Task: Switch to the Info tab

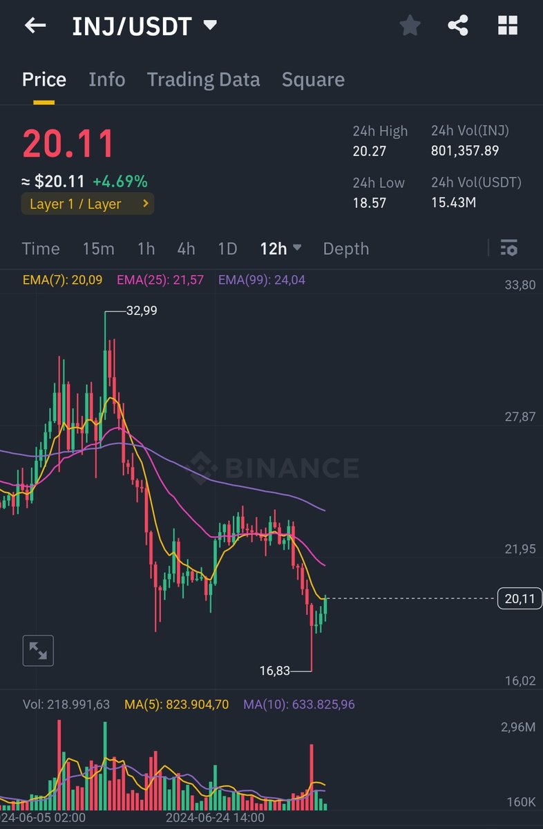Action: coord(107,79)
